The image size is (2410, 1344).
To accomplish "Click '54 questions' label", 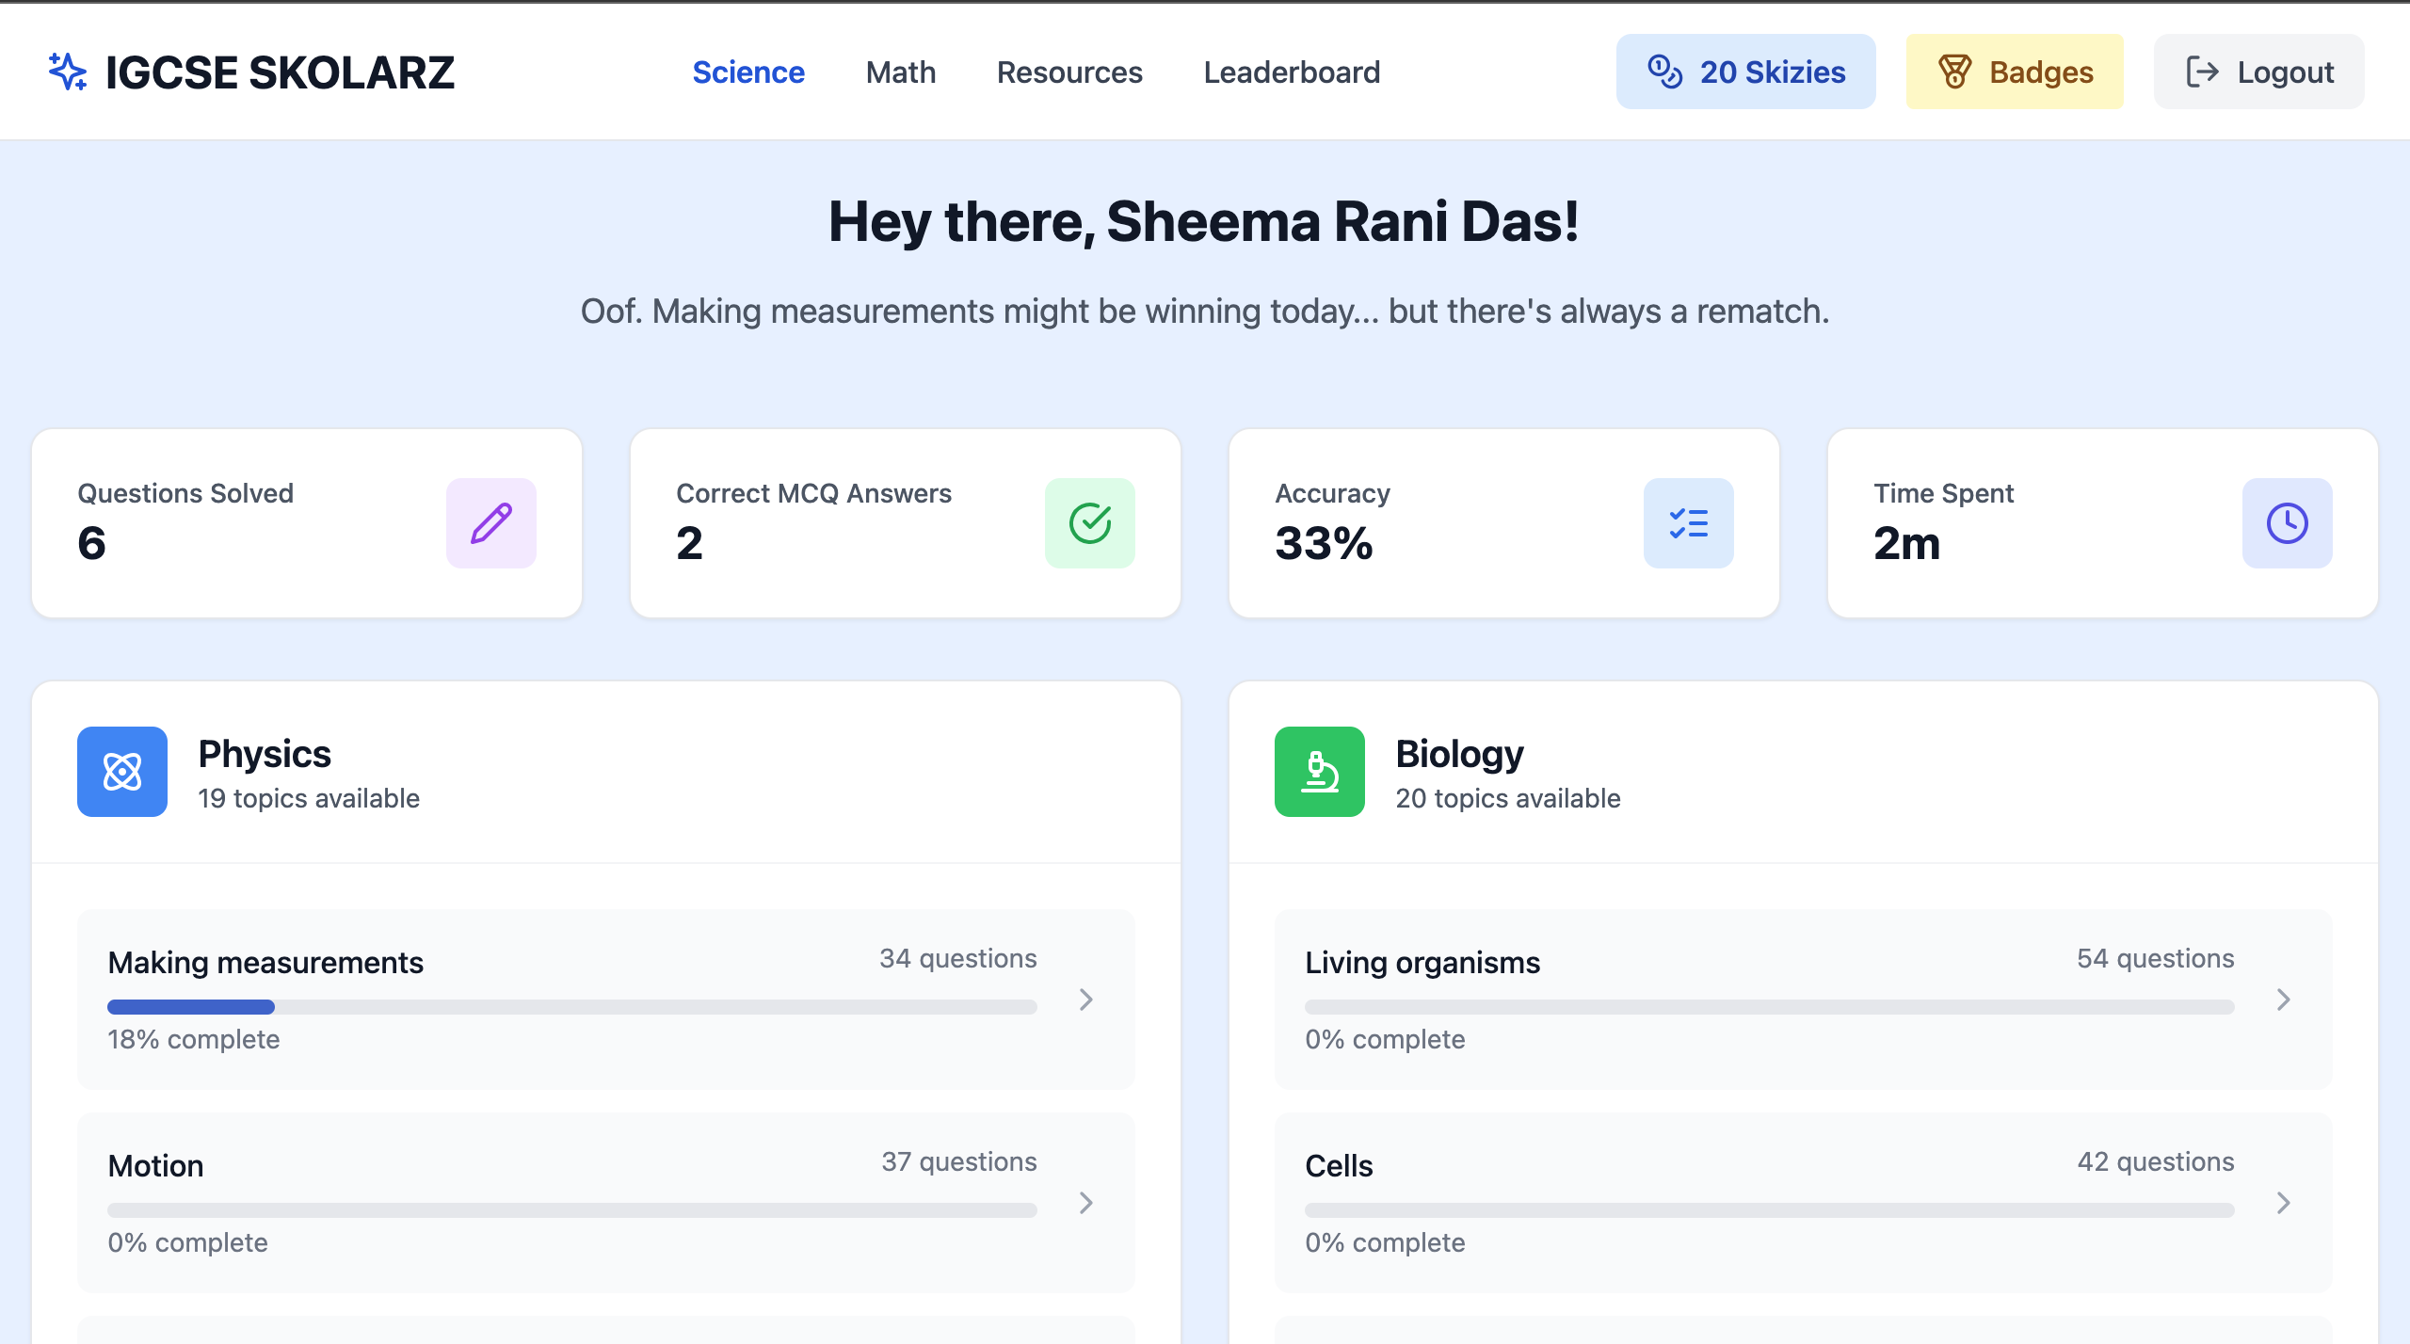I will [x=2156, y=958].
